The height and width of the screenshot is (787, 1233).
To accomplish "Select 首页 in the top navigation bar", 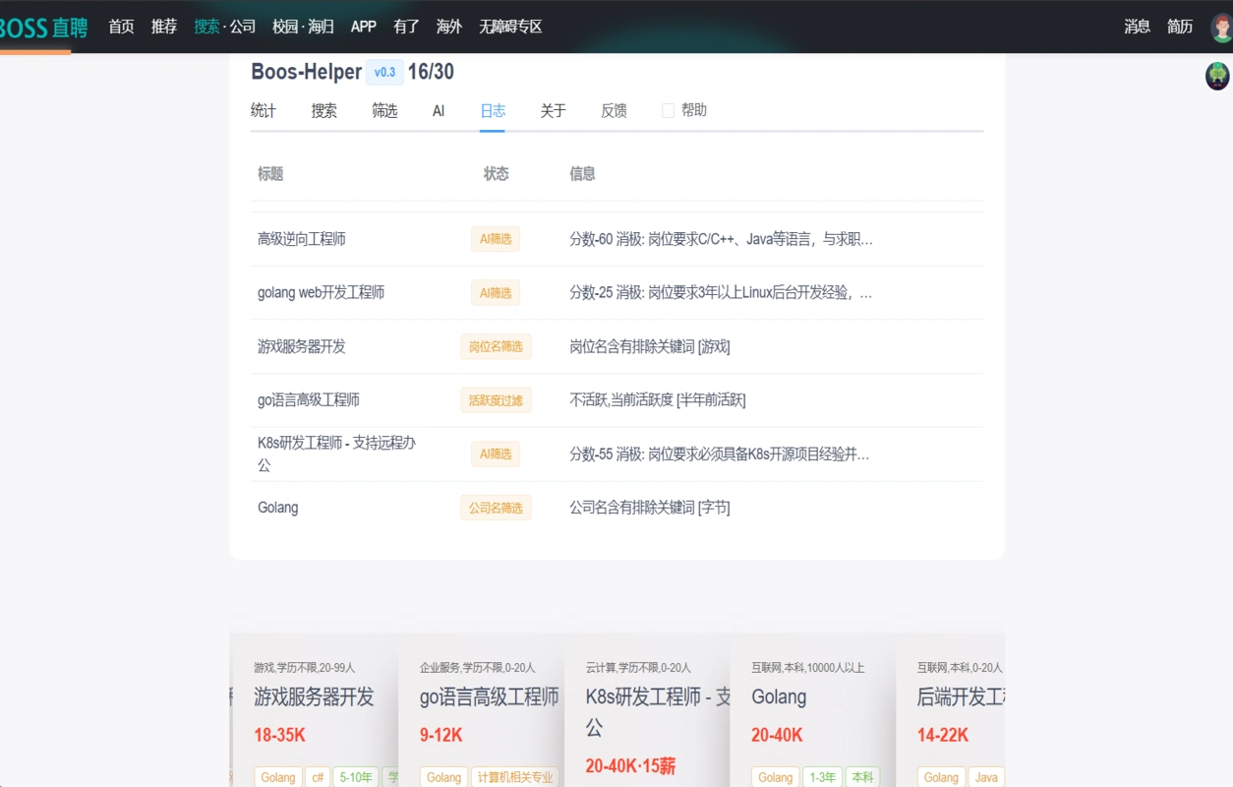I will point(120,27).
